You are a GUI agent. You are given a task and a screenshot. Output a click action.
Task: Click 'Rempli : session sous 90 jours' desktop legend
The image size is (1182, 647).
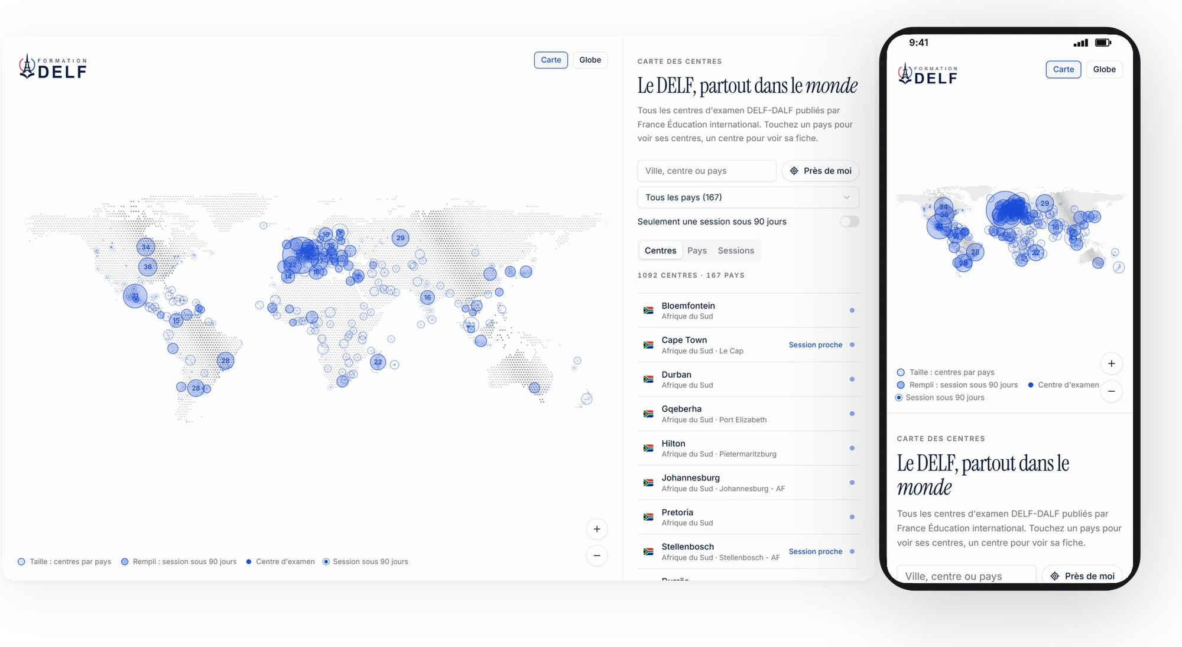click(179, 561)
